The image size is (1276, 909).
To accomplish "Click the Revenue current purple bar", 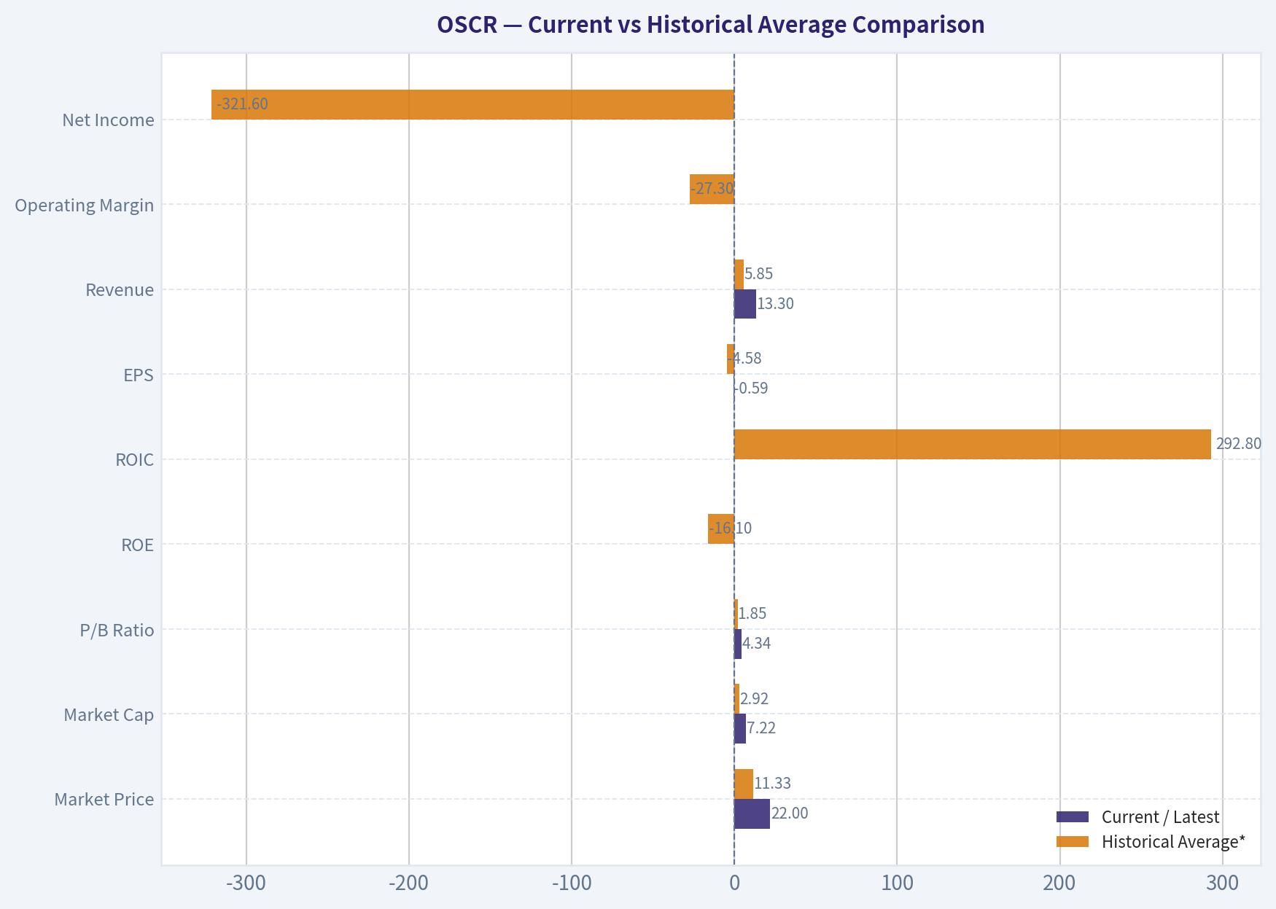I will point(745,304).
